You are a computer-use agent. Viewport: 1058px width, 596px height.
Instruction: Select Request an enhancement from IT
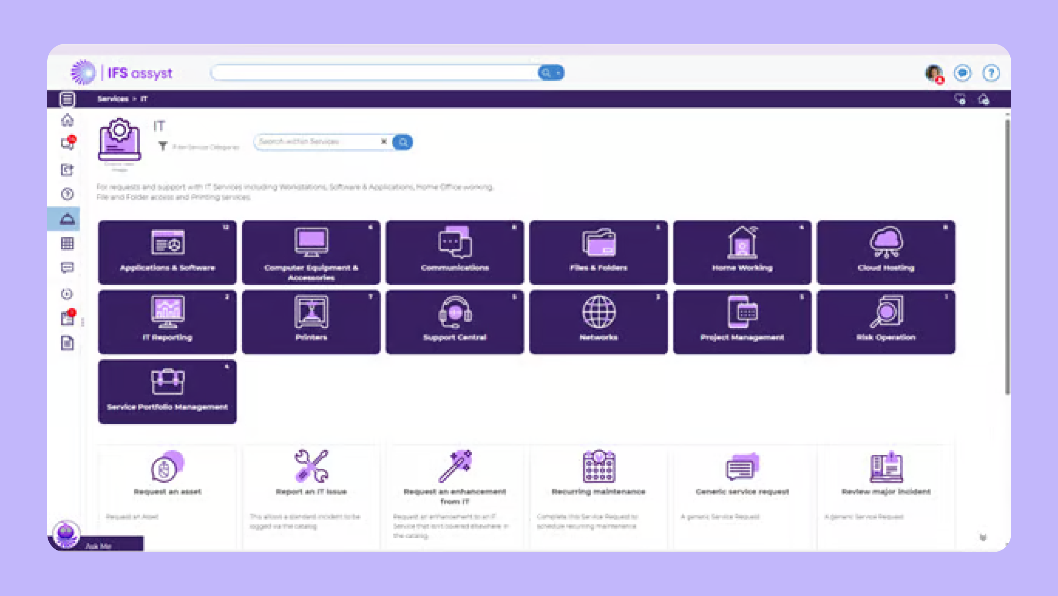coord(455,497)
